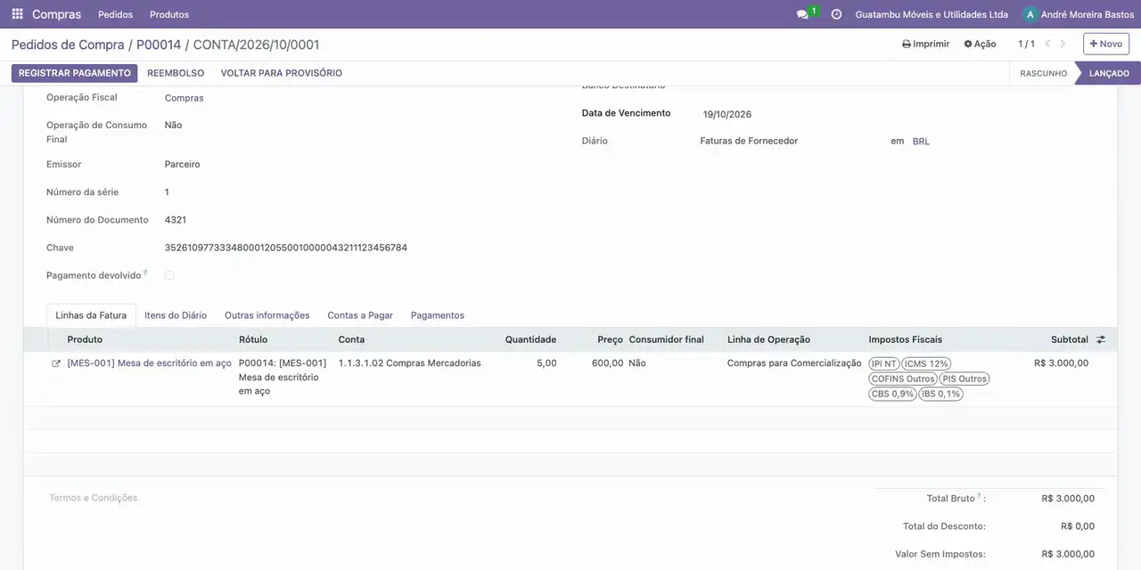Click the Novo button
The width and height of the screenshot is (1141, 570).
pyautogui.click(x=1106, y=44)
